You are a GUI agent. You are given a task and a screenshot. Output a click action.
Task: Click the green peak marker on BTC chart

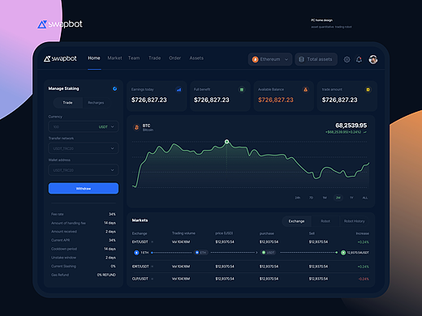[x=226, y=142]
